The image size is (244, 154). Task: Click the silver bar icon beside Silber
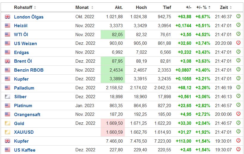pos(7,97)
